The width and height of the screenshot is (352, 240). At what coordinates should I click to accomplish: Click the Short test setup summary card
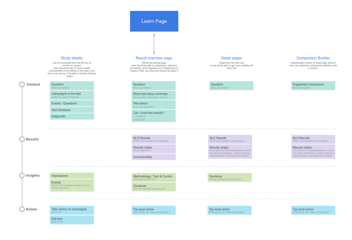pyautogui.click(x=154, y=95)
